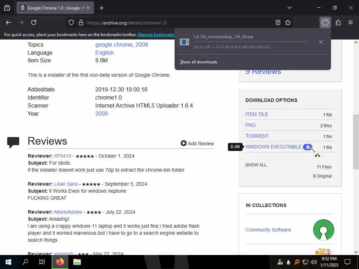Close the Google Chrome 1.0 tab
Viewport: 359px width, 269px height.
pyautogui.click(x=88, y=8)
